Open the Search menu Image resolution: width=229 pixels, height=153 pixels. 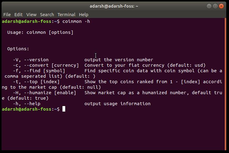(47, 15)
